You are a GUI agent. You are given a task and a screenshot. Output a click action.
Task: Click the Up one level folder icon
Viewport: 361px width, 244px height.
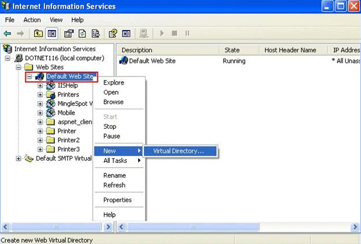(38, 34)
